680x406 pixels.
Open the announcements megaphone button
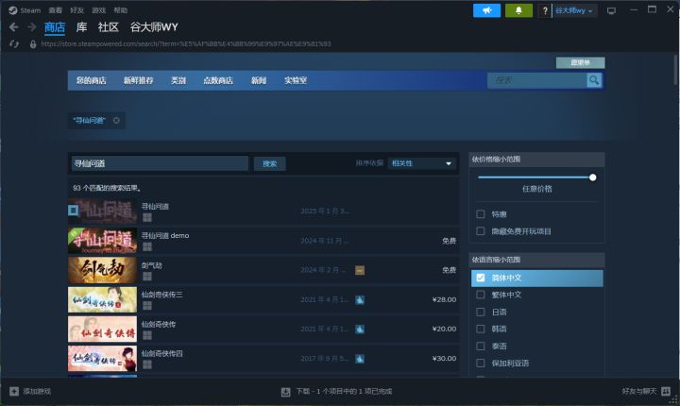pyautogui.click(x=486, y=10)
